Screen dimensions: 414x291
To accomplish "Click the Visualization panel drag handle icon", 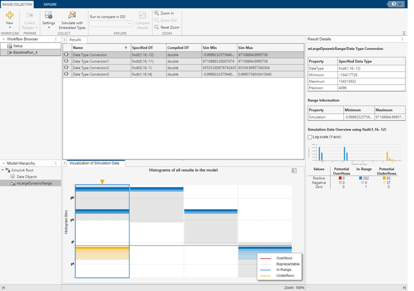I will pos(65,163).
